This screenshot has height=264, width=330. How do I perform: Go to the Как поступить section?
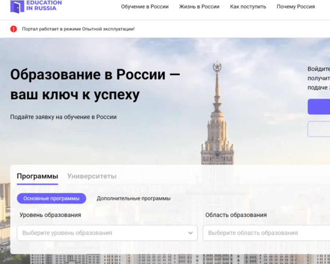[248, 7]
